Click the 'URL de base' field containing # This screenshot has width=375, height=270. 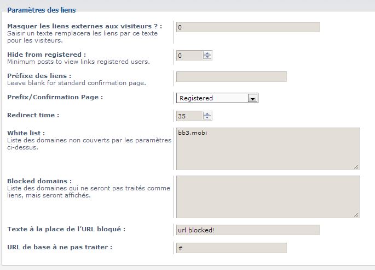point(232,248)
